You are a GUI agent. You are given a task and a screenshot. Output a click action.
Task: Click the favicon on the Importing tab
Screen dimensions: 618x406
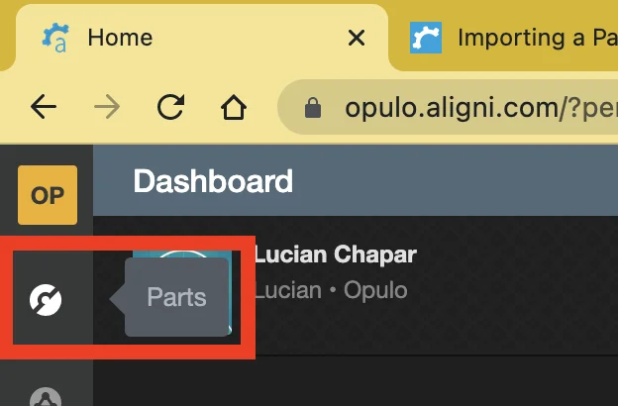coord(426,38)
